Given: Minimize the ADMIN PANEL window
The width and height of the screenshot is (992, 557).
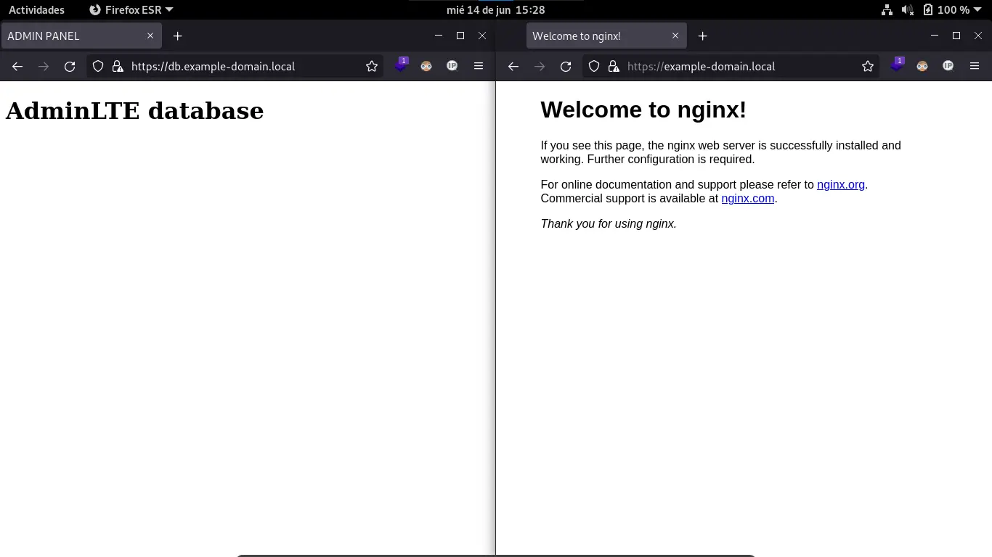Looking at the screenshot, I should pos(439,35).
